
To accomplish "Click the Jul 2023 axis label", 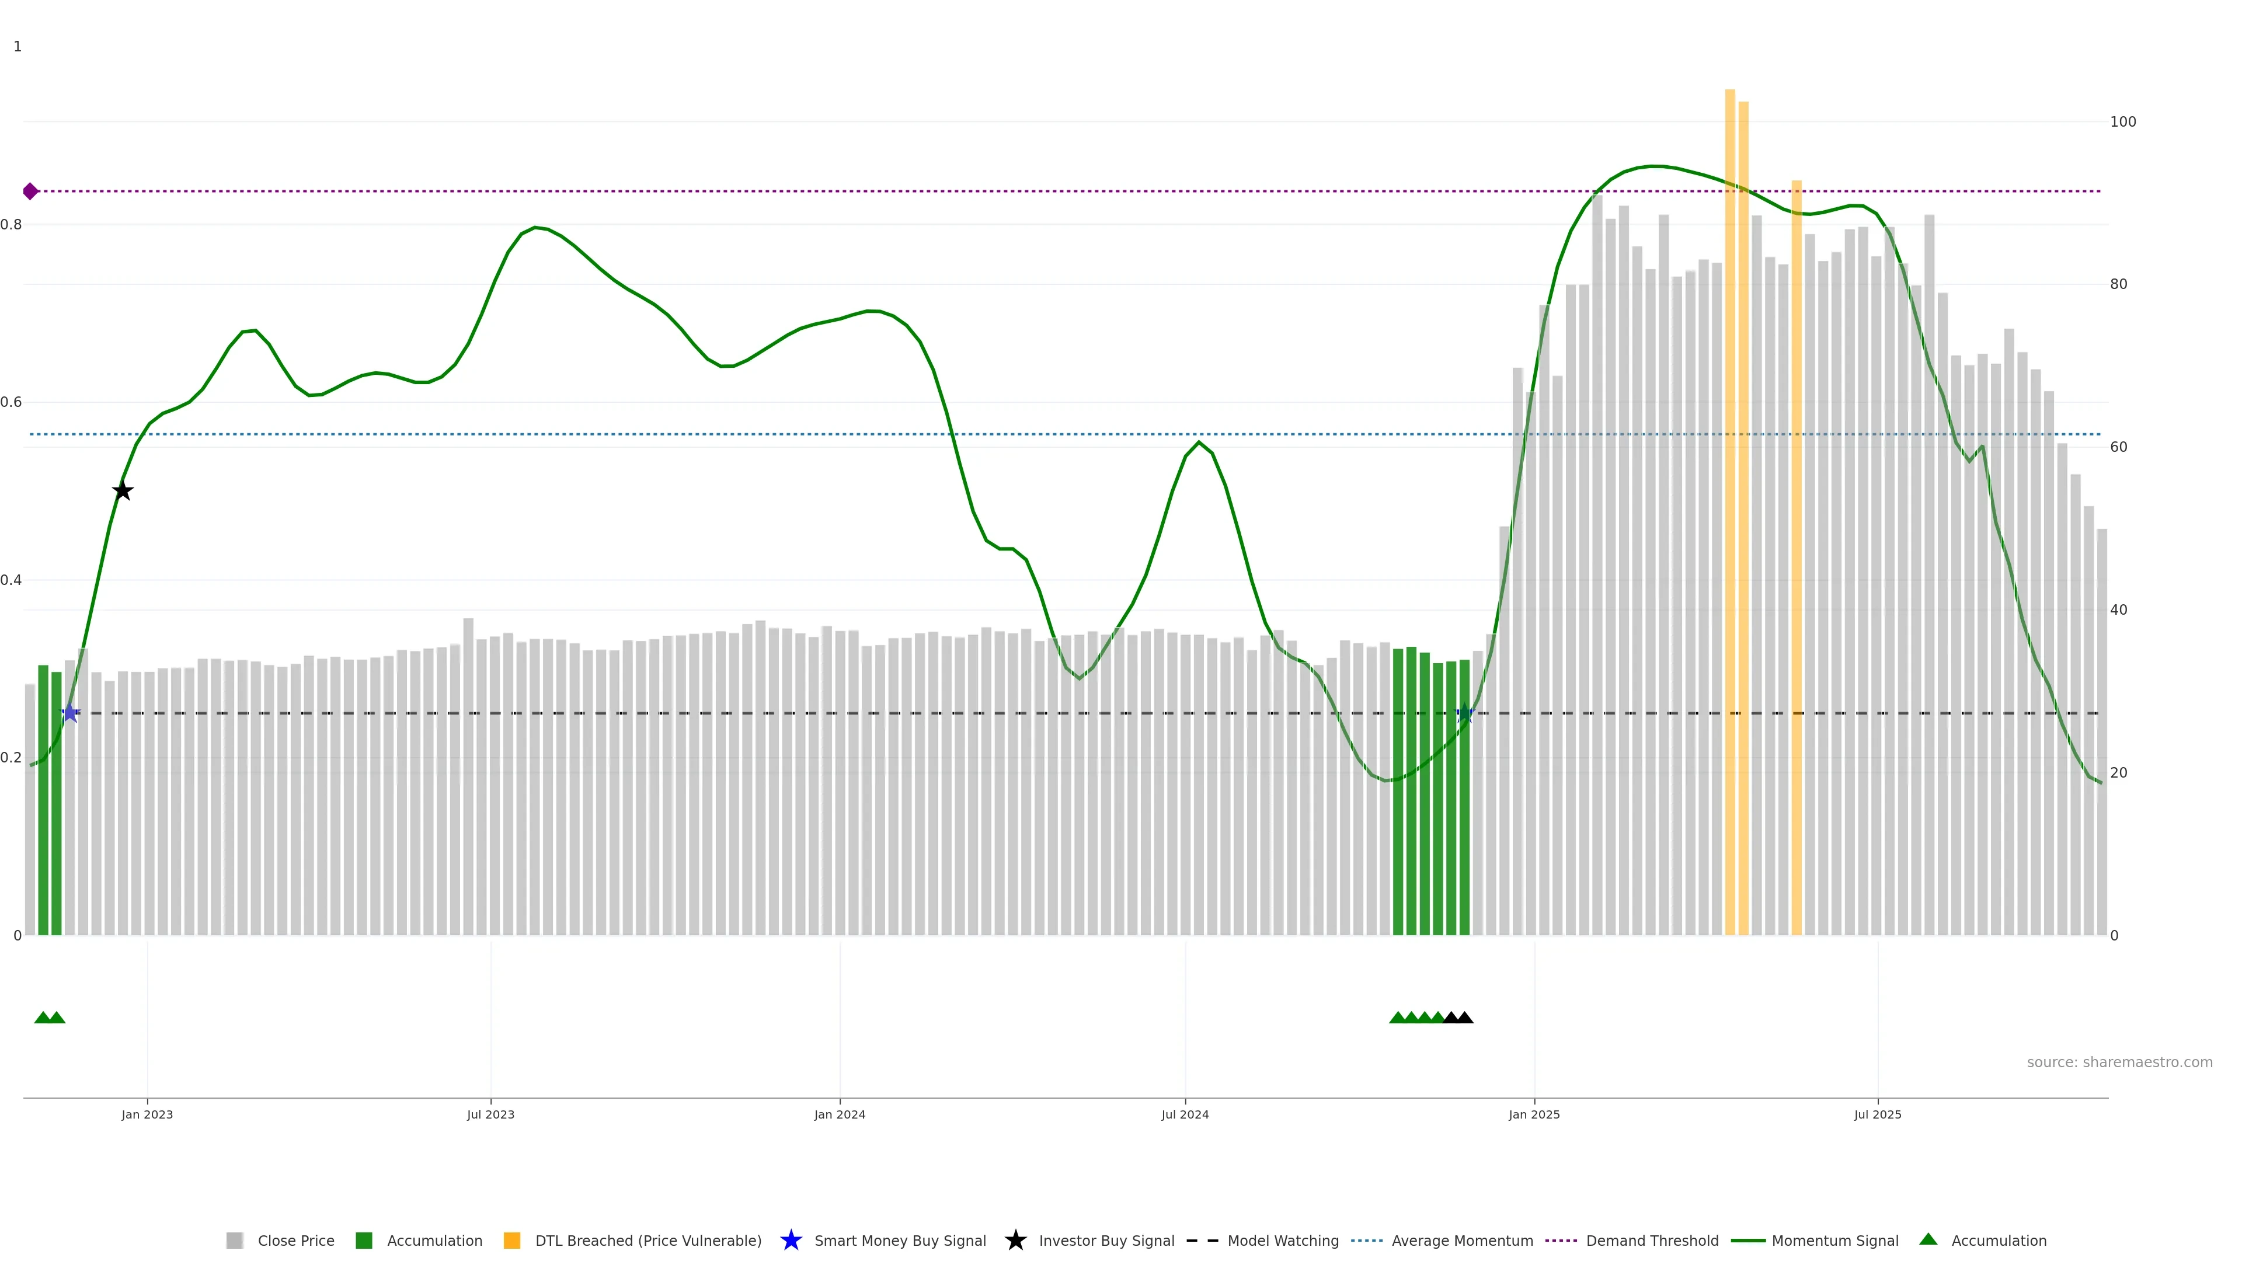I will tap(490, 1114).
